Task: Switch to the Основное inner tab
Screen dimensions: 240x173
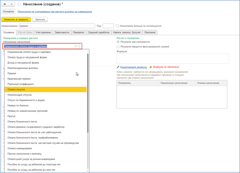Action: [x=9, y=32]
